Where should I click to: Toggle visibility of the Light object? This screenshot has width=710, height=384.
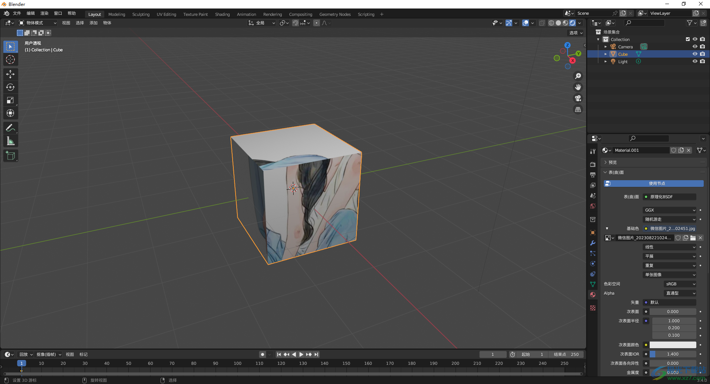(x=695, y=61)
